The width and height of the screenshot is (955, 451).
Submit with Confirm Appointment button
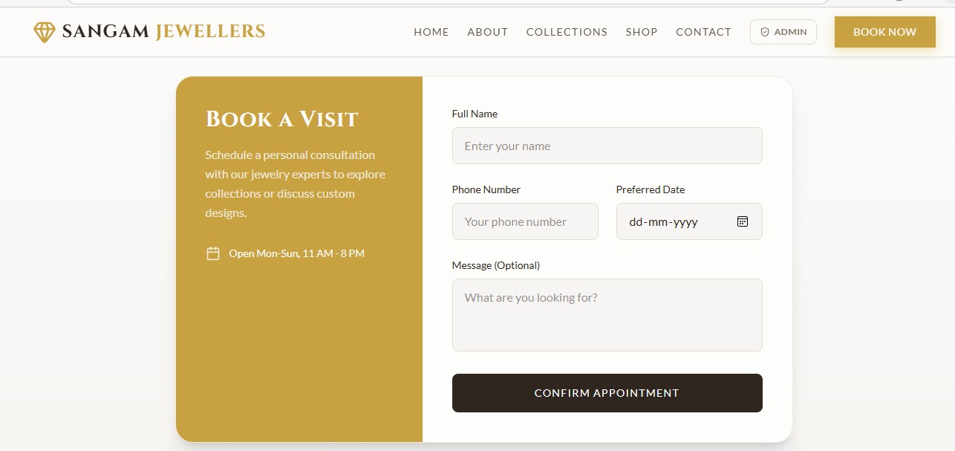click(x=607, y=393)
